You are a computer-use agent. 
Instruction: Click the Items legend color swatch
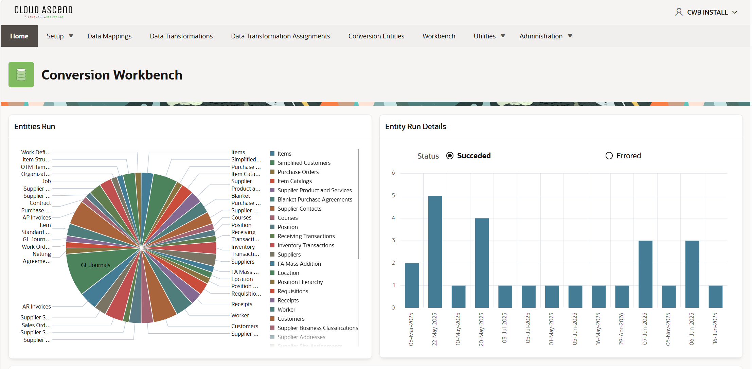click(272, 154)
